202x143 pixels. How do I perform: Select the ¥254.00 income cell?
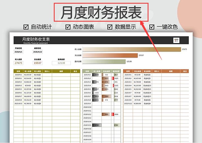click(28, 85)
